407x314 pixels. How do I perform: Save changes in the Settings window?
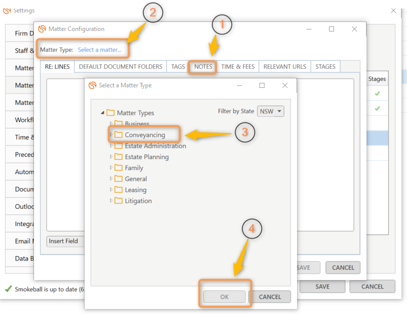[322, 287]
